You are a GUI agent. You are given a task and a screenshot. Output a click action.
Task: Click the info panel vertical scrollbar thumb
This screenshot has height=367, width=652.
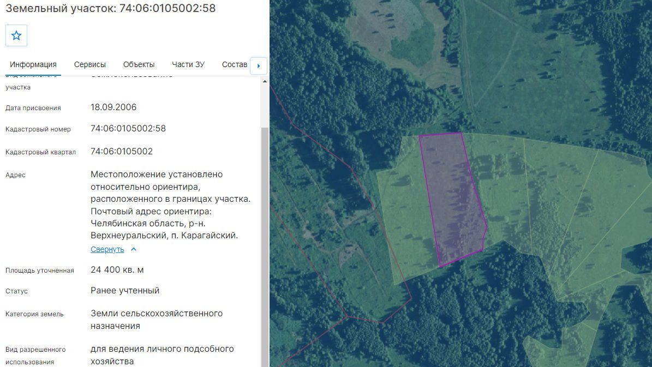click(265, 247)
